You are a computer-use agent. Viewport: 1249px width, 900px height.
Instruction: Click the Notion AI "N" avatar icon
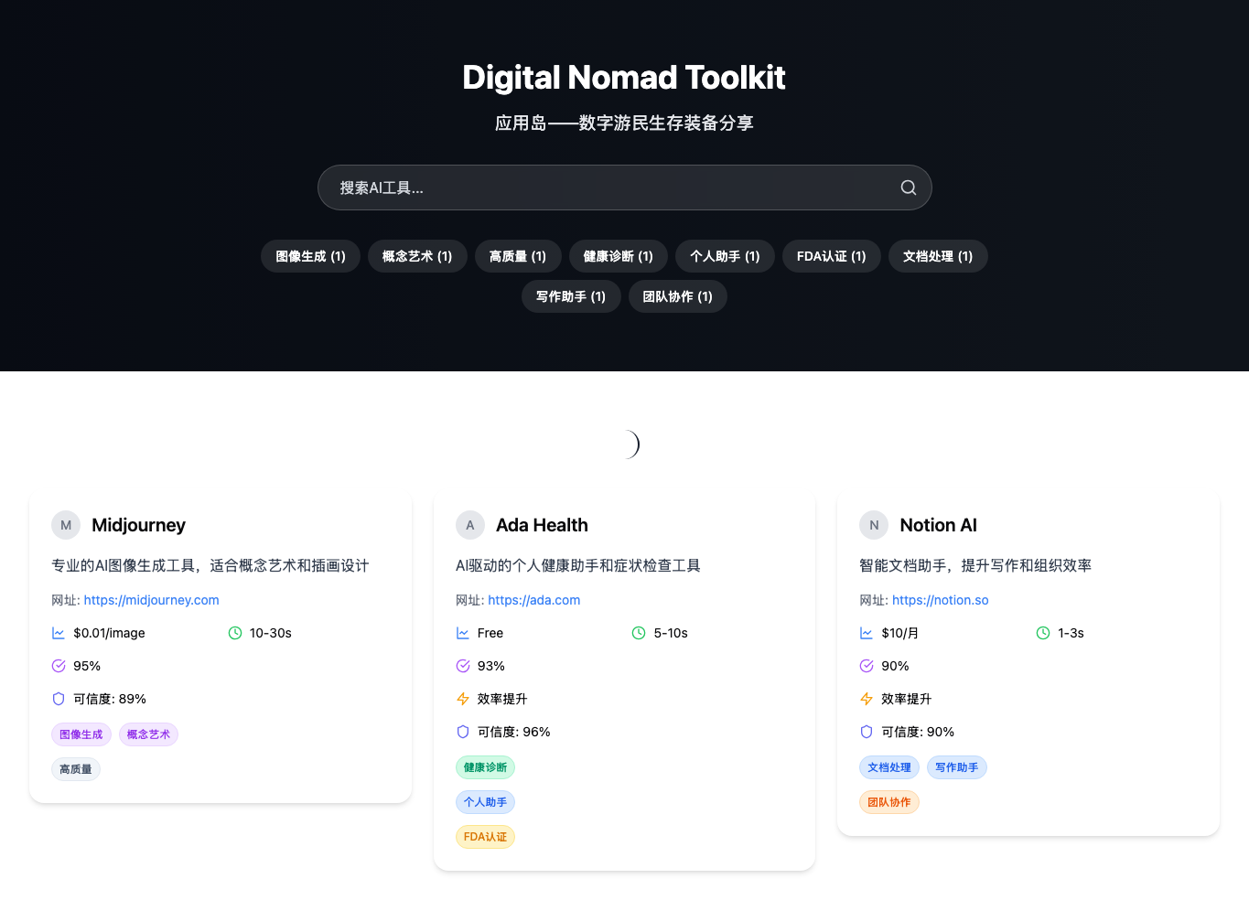click(874, 525)
